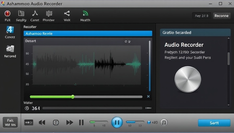Click the fast-forward button
Image resolution: width=234 pixels, height=133 pixels.
point(70,122)
